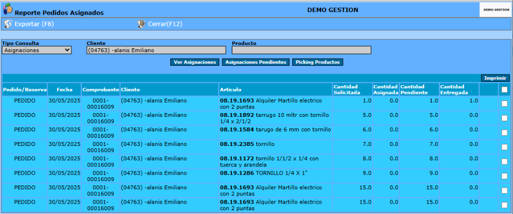Click pending quantity 8.0 cell
513x214 pixels.
point(419,161)
